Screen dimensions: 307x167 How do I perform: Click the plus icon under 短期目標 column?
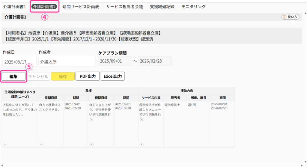[x=91, y=144]
